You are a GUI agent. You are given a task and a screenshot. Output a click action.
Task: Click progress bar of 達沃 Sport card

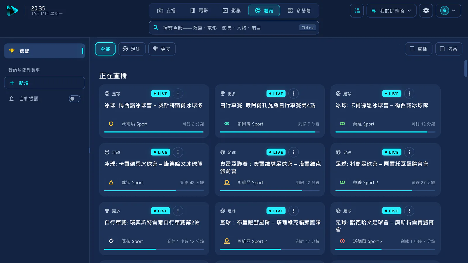tap(154, 191)
